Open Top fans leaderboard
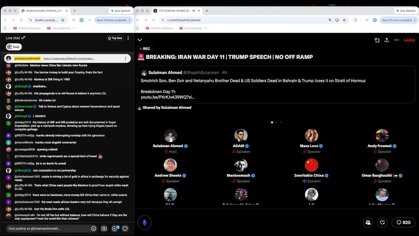This screenshot has width=419, height=236. (x=115, y=38)
